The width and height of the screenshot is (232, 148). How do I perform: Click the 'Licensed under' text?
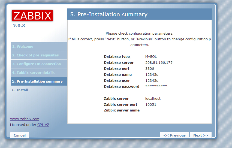[23, 125]
